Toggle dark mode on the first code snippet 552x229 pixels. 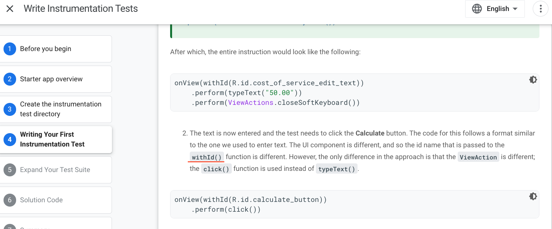[533, 79]
